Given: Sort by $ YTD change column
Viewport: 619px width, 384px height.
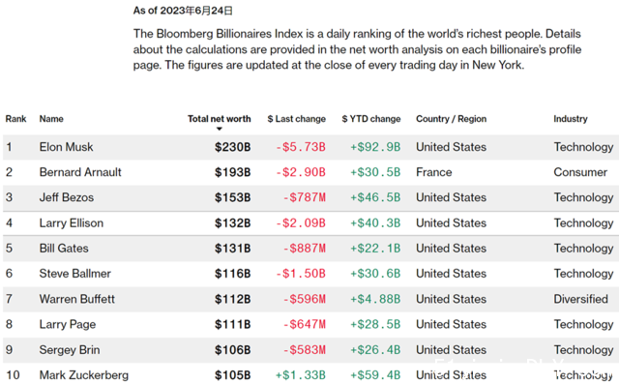Looking at the screenshot, I should [371, 119].
